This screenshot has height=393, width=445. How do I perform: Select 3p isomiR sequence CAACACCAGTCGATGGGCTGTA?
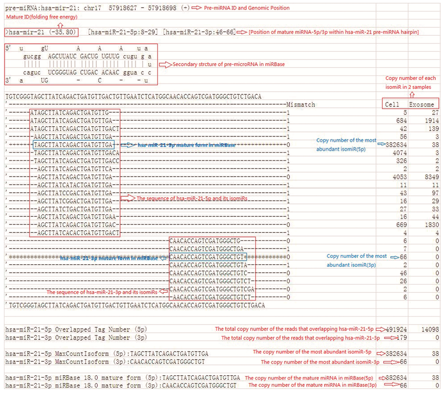[208, 265]
